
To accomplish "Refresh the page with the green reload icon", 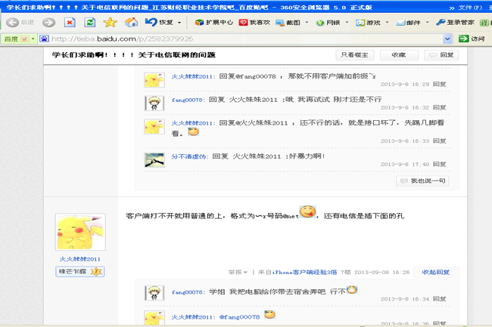I will coord(90,23).
